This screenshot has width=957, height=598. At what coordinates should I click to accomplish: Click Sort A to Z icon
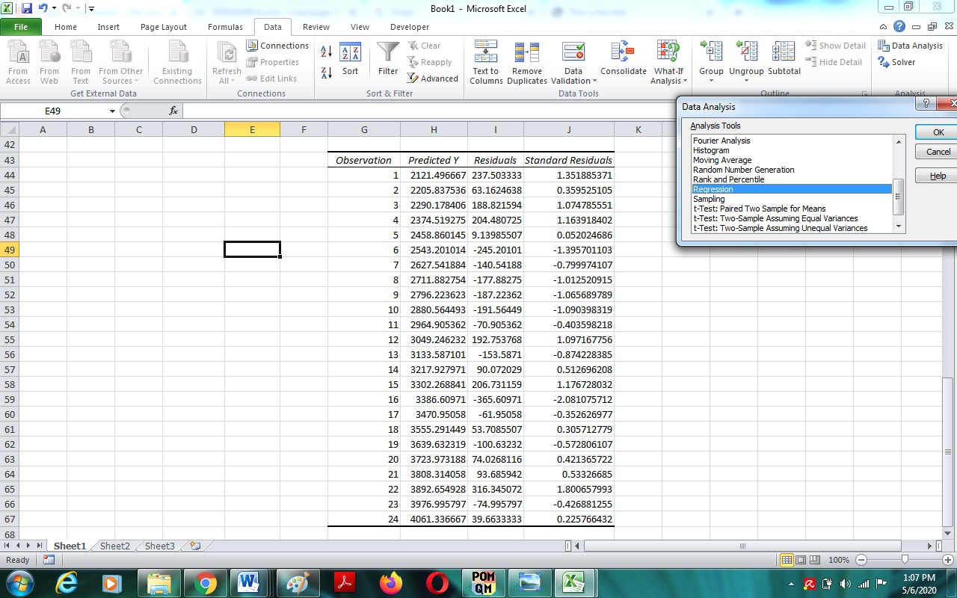(x=325, y=51)
